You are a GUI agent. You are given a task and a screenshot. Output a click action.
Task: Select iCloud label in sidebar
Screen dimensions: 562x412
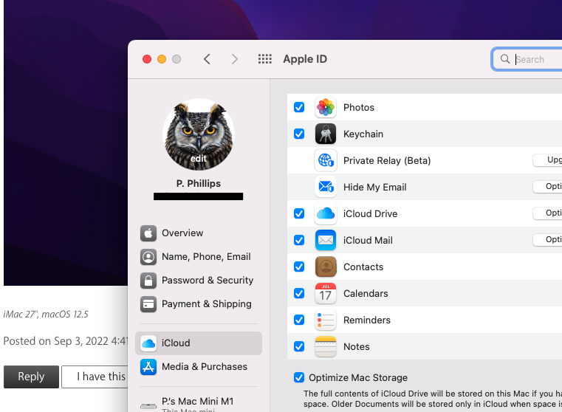tap(176, 343)
